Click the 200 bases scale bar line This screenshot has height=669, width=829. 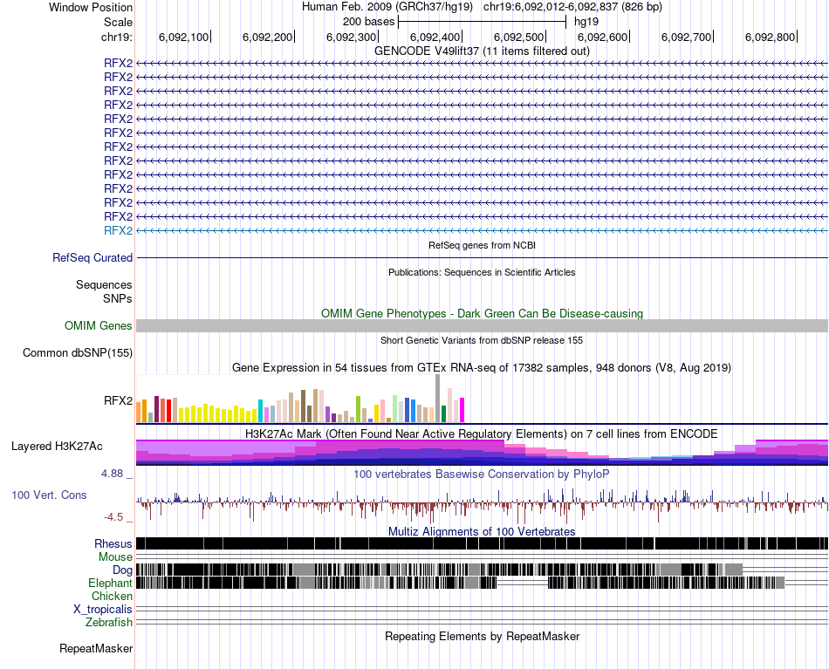pyautogui.click(x=483, y=22)
